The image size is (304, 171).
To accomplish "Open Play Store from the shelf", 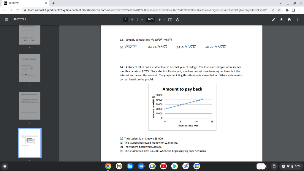I will [175, 166].
